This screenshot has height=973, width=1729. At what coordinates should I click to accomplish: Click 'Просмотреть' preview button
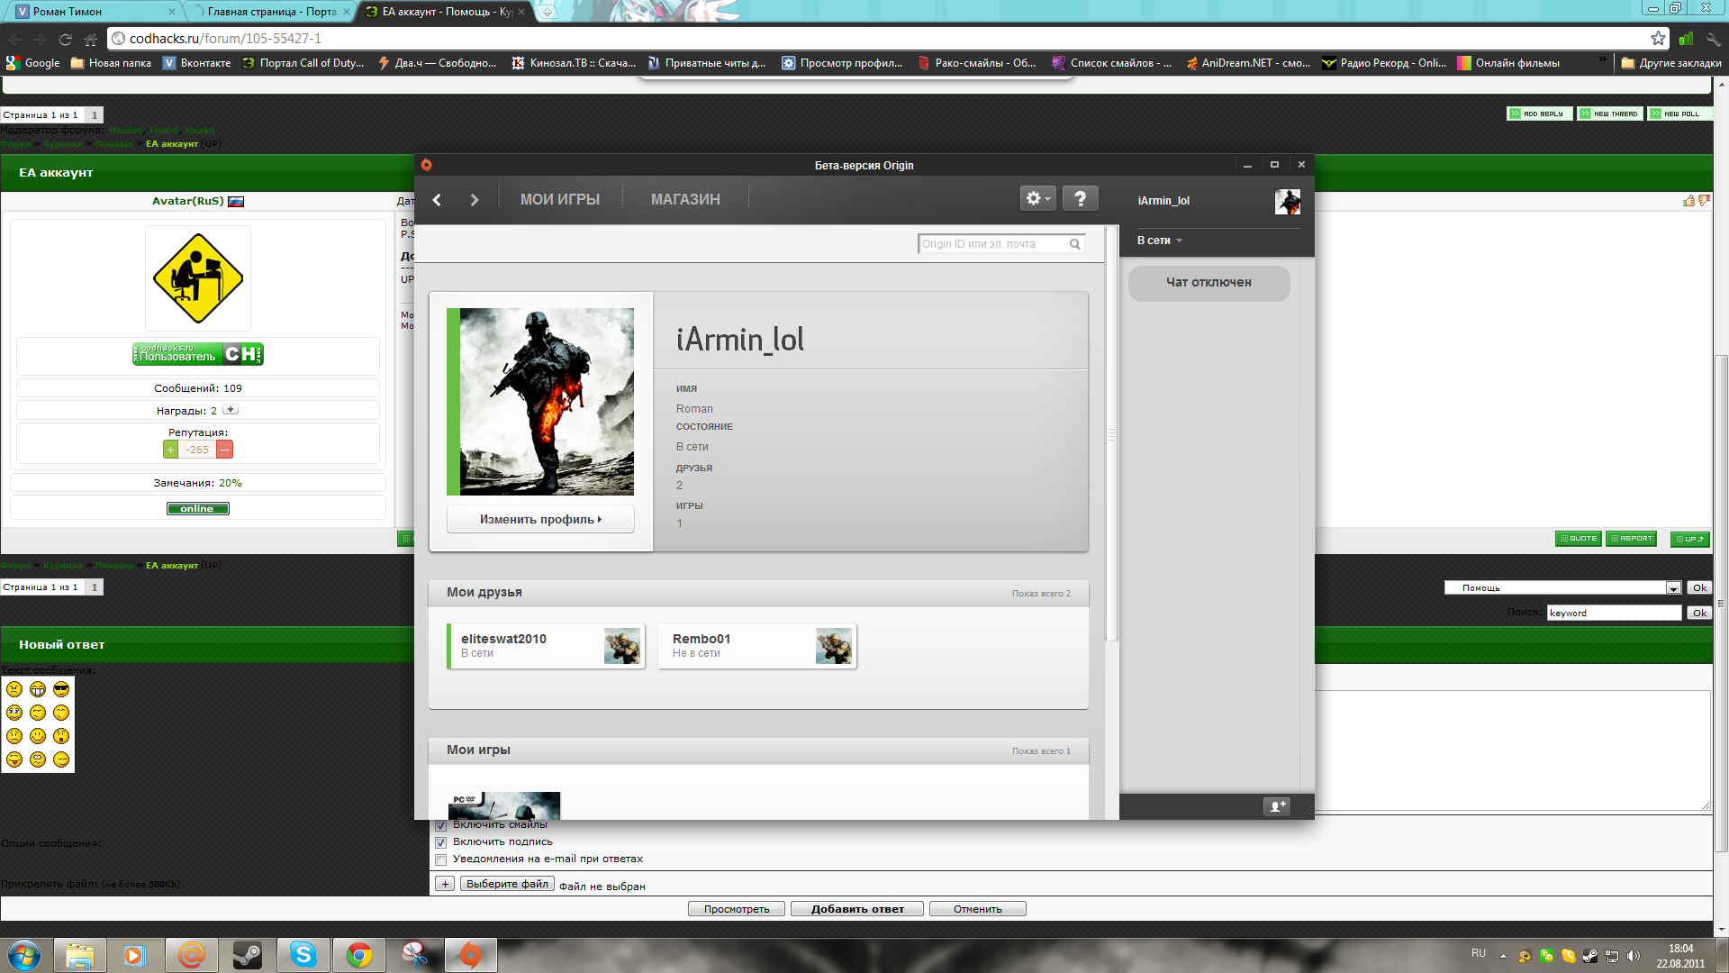737,909
